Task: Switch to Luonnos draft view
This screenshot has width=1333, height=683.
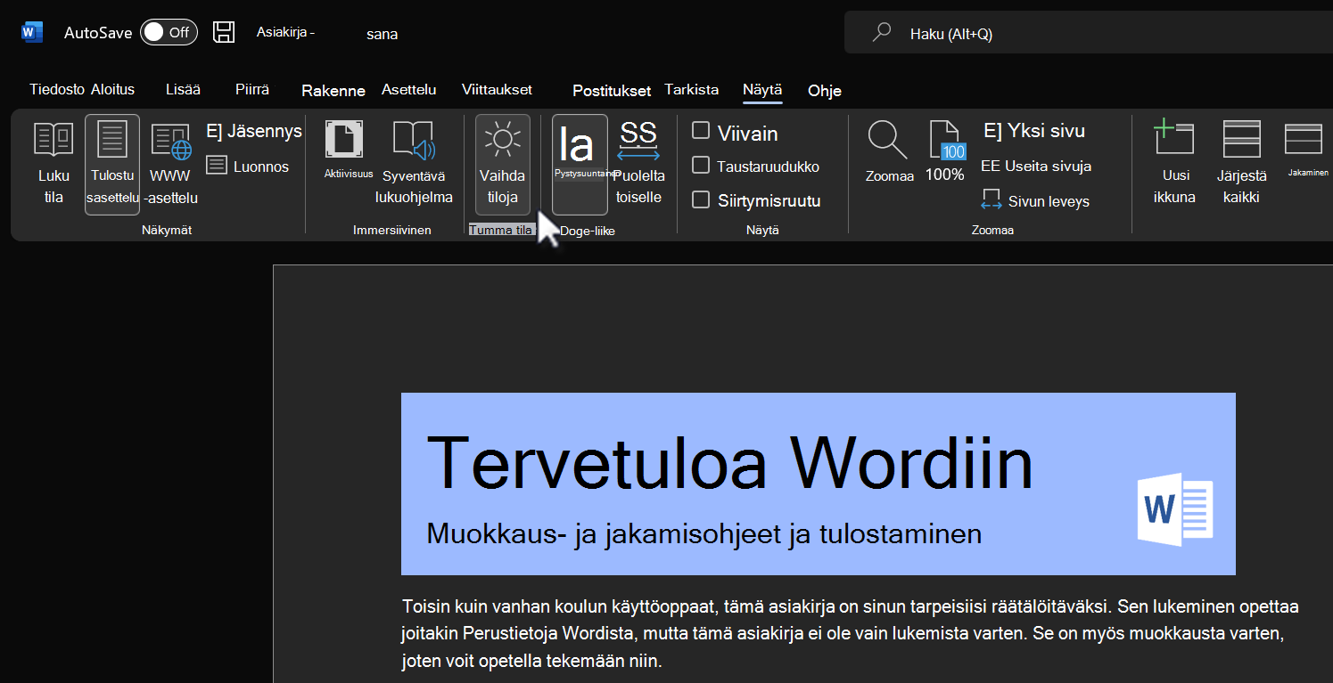Action: coord(248,166)
